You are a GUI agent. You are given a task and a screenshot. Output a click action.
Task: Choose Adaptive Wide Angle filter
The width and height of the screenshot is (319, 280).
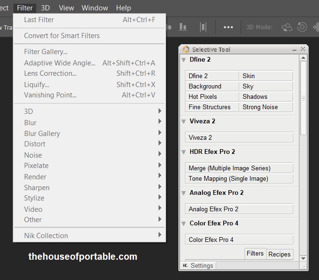pos(90,63)
